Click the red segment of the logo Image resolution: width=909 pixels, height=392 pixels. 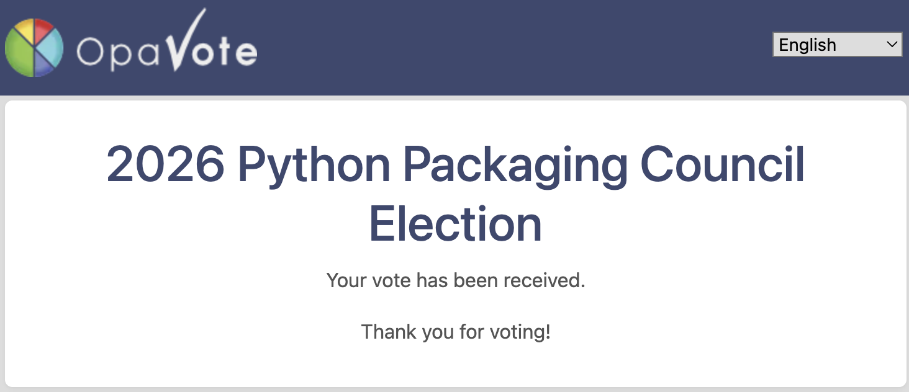[45, 31]
